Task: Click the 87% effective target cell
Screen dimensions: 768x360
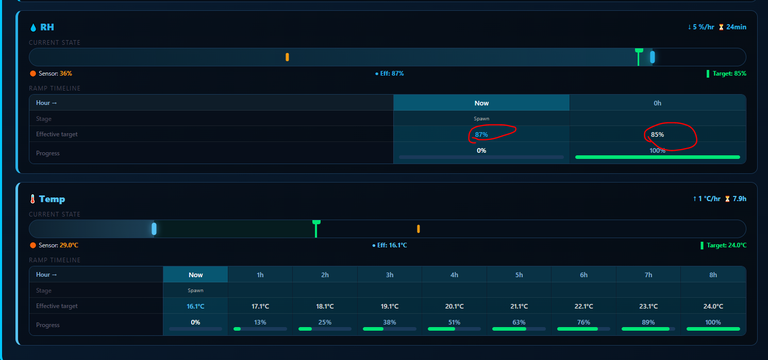Action: (x=481, y=134)
